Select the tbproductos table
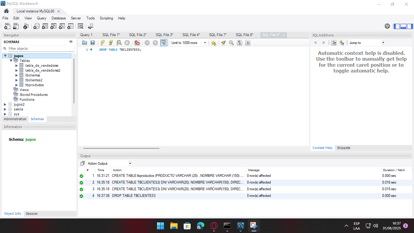This screenshot has width=414, height=233. pos(34,85)
